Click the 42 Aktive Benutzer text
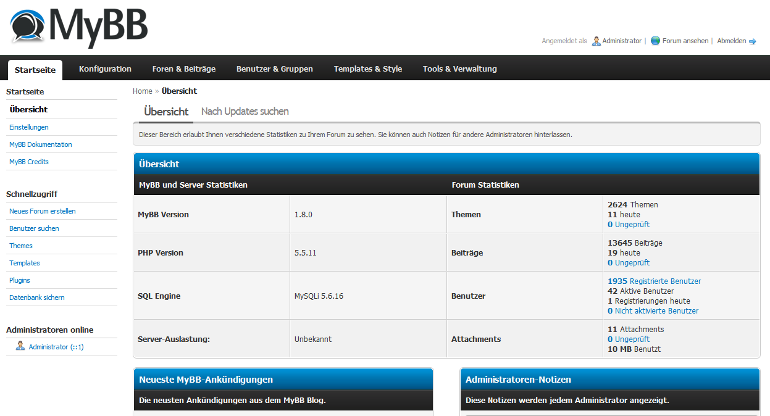The width and height of the screenshot is (770, 416). point(640,291)
